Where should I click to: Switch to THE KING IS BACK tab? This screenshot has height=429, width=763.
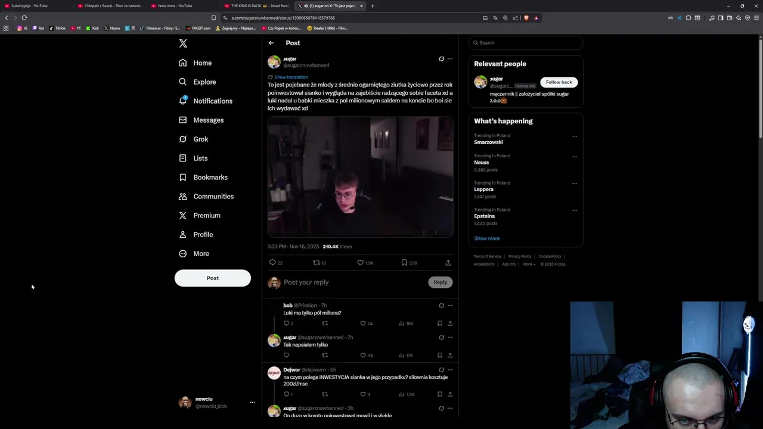tap(256, 6)
